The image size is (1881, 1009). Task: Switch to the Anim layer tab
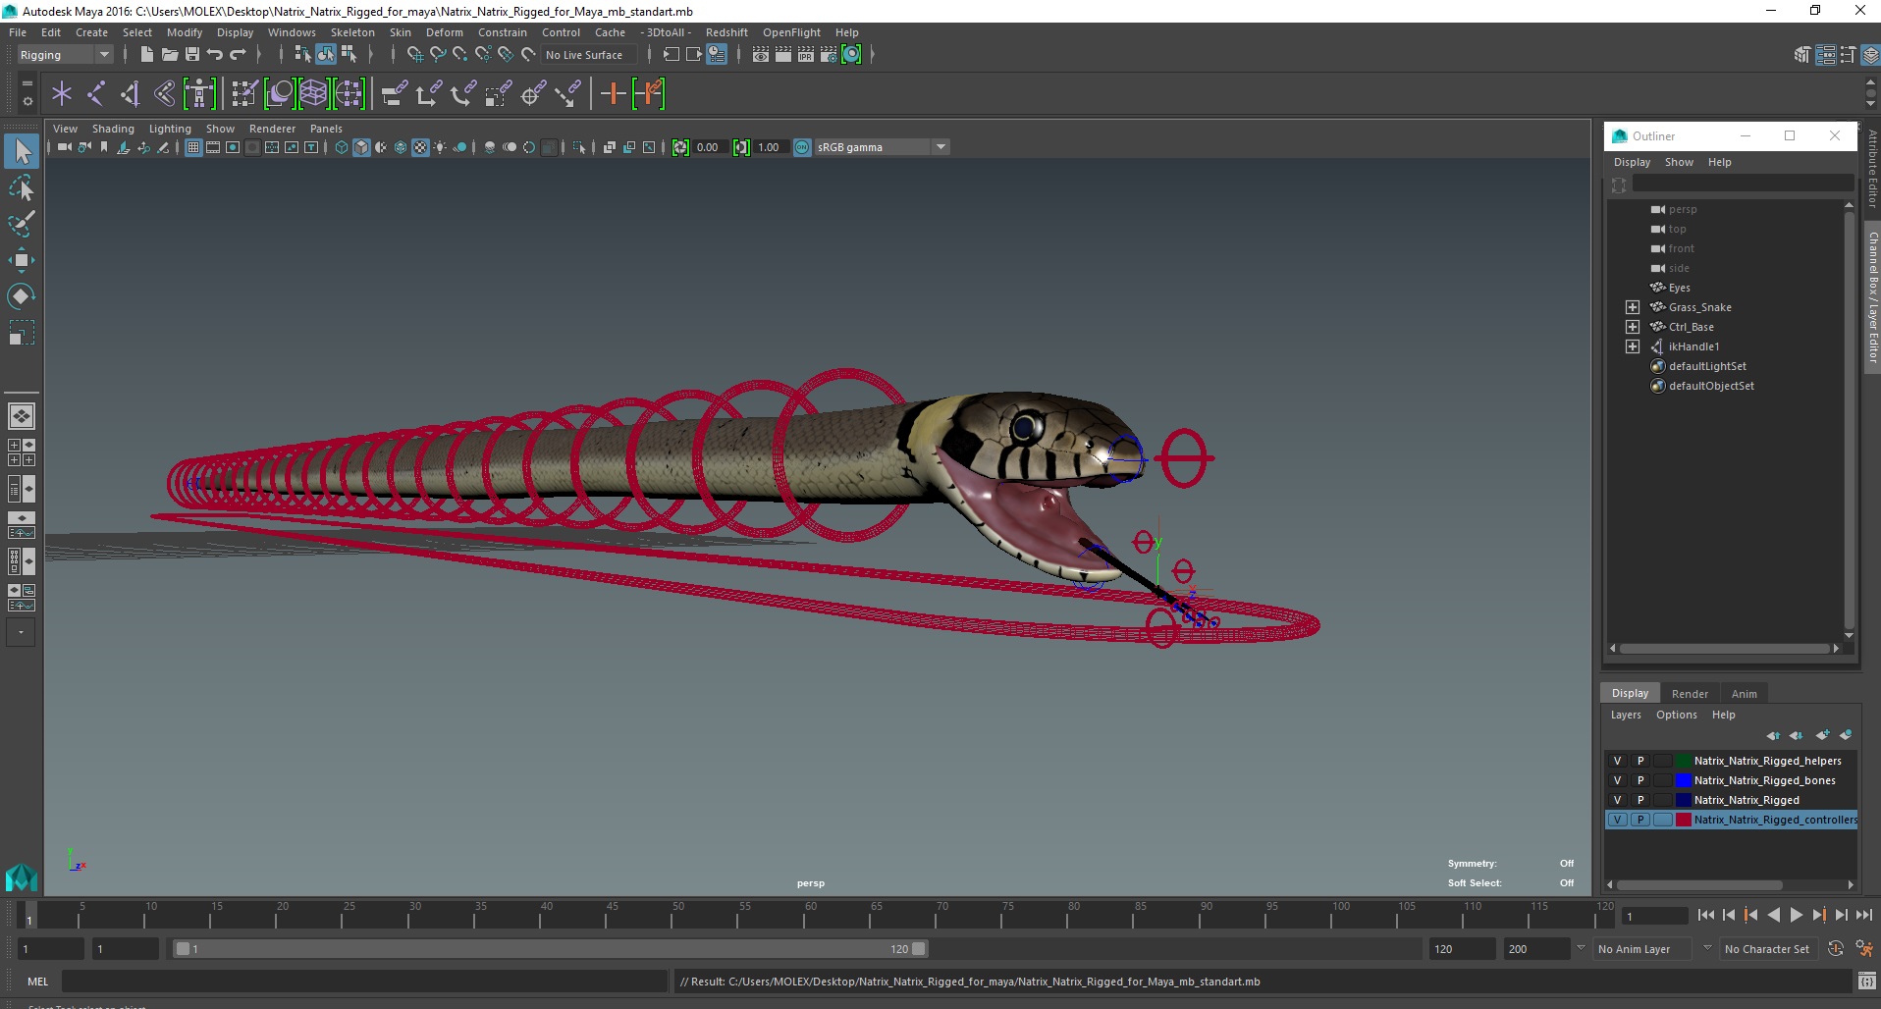[1744, 694]
